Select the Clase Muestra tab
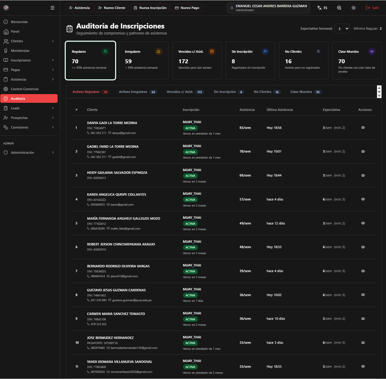386x380 pixels. [306, 92]
